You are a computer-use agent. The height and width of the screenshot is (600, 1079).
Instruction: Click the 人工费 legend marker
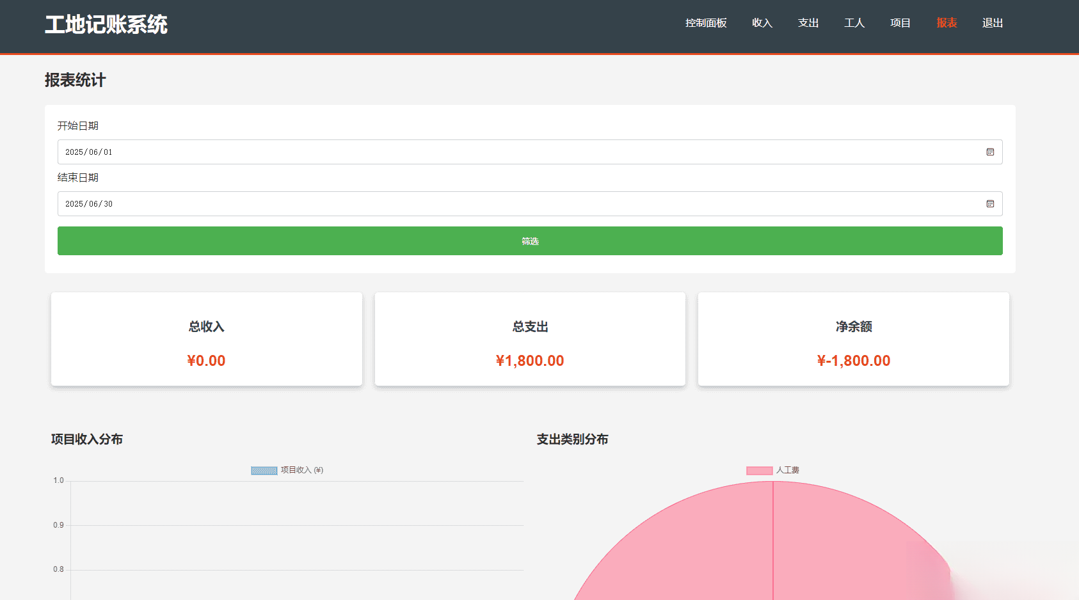[x=758, y=470]
